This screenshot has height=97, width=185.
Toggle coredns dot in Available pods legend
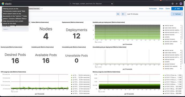[164, 37]
